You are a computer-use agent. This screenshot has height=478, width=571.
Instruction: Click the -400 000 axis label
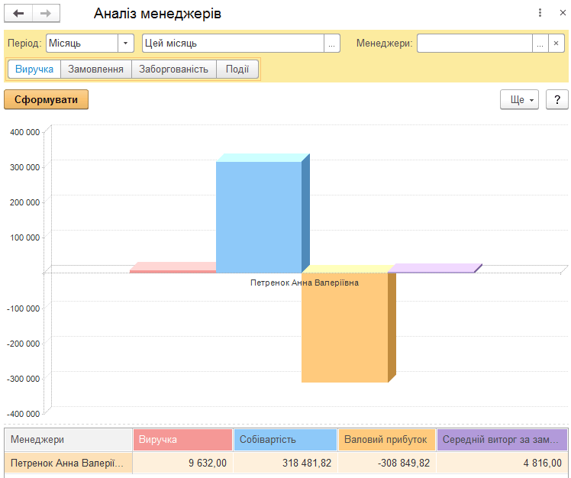click(24, 414)
